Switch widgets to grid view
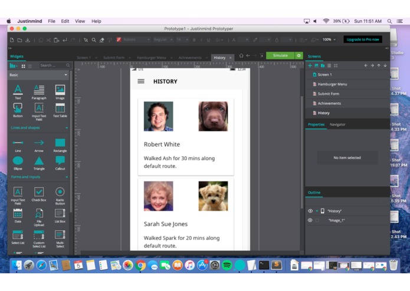Viewport: 410px width, 291px height. [23, 67]
